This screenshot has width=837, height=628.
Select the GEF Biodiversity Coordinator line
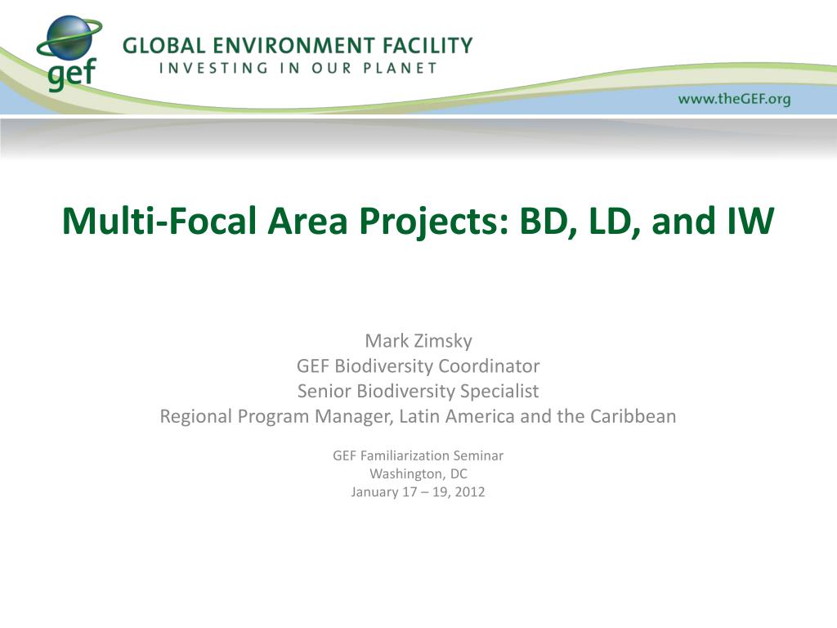pos(418,366)
